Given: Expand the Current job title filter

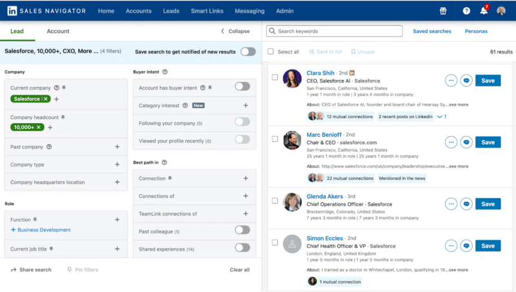Looking at the screenshot, I should [117, 249].
